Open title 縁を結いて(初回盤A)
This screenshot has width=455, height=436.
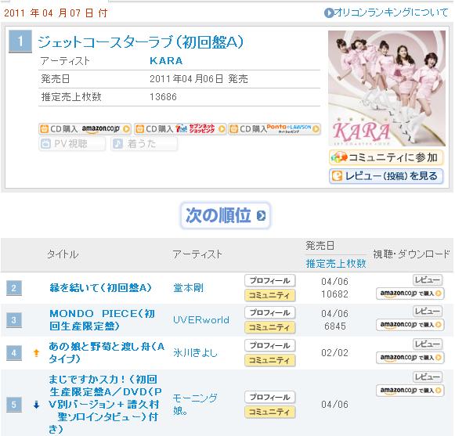pyautogui.click(x=101, y=288)
